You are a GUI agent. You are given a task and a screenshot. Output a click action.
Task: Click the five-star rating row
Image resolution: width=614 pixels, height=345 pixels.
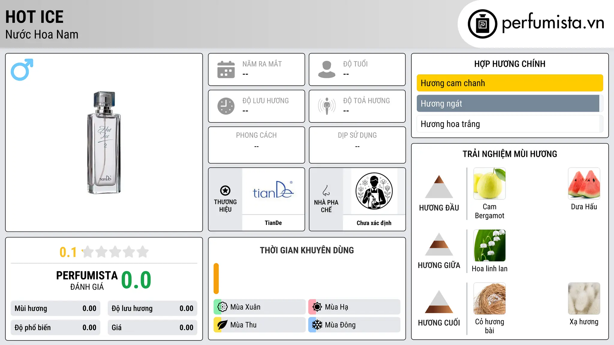[115, 252]
